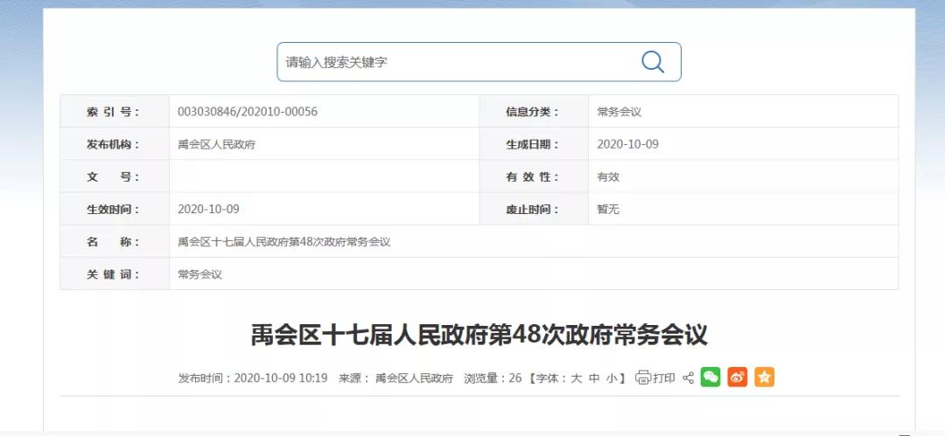Click 常务会议 value in 关键词 row
945x436 pixels.
coord(199,274)
